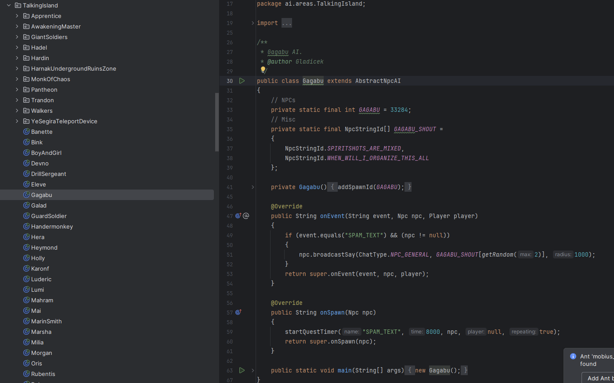Open the Hera class file
614x383 pixels.
click(38, 237)
